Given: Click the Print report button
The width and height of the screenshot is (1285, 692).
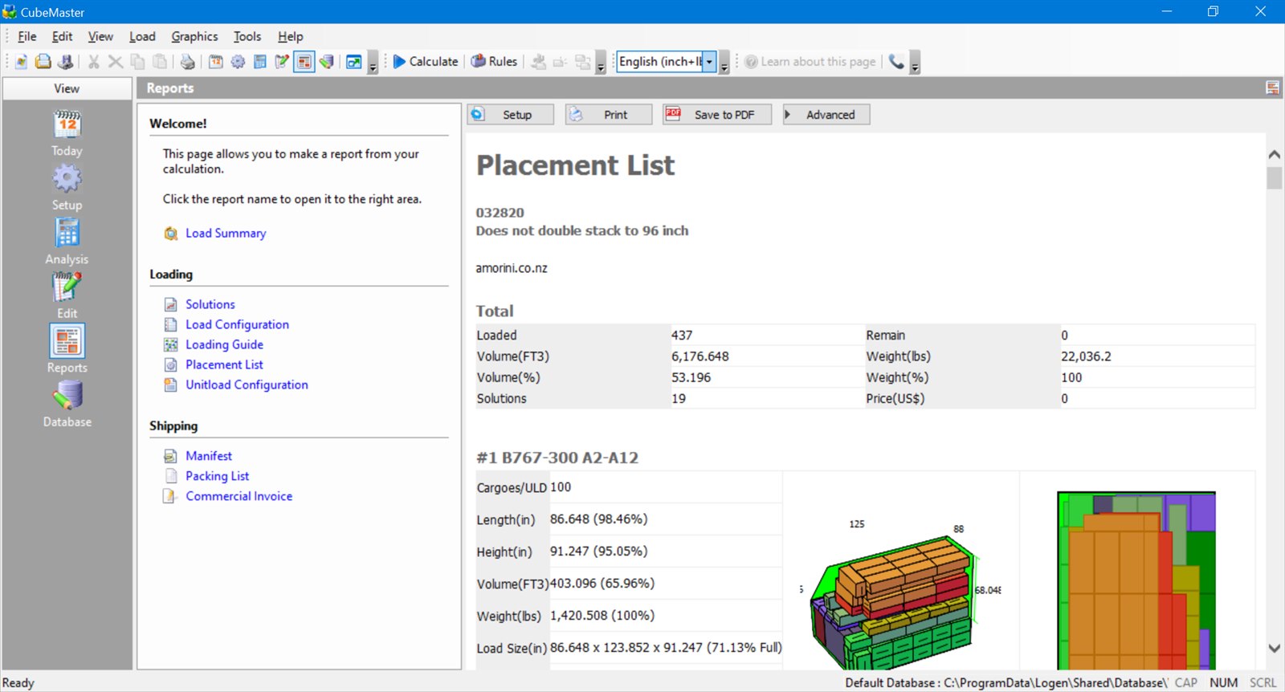Looking at the screenshot, I should 609,115.
